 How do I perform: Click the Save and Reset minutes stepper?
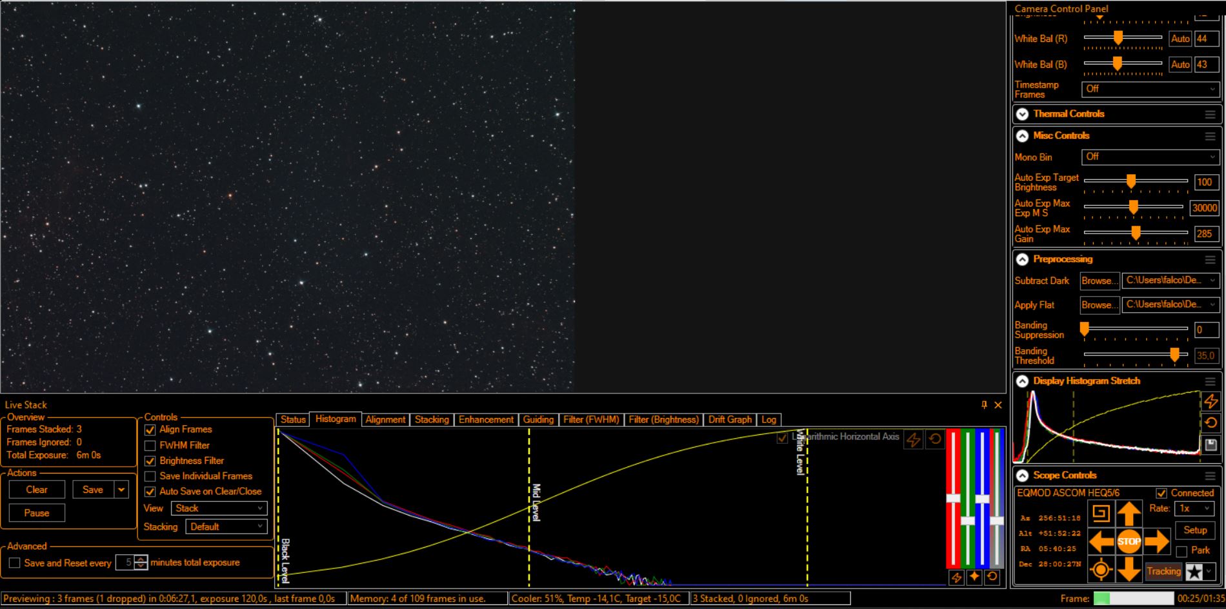point(141,563)
